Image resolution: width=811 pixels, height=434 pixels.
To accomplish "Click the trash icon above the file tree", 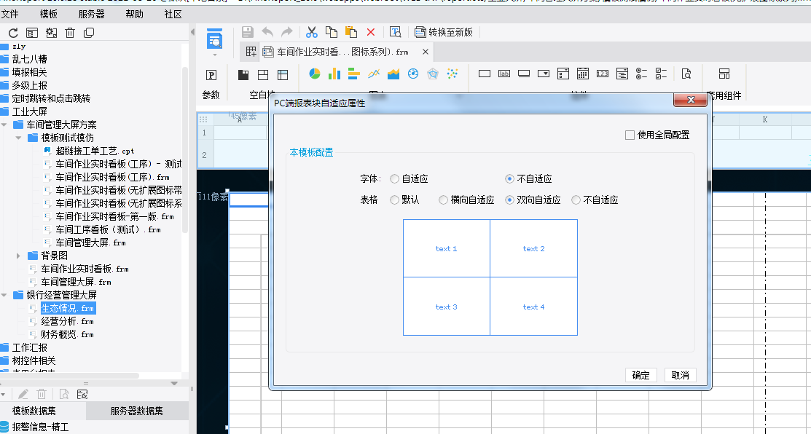I will coord(70,33).
